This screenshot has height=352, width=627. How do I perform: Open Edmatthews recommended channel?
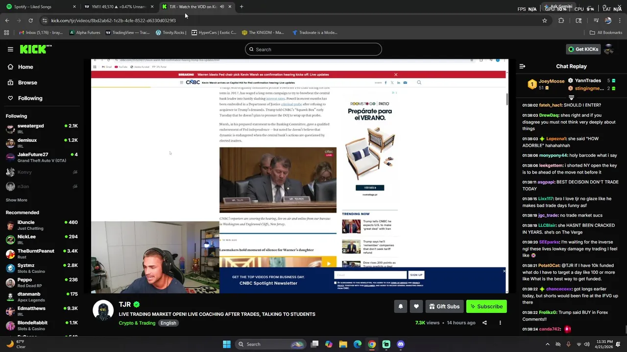[42, 311]
